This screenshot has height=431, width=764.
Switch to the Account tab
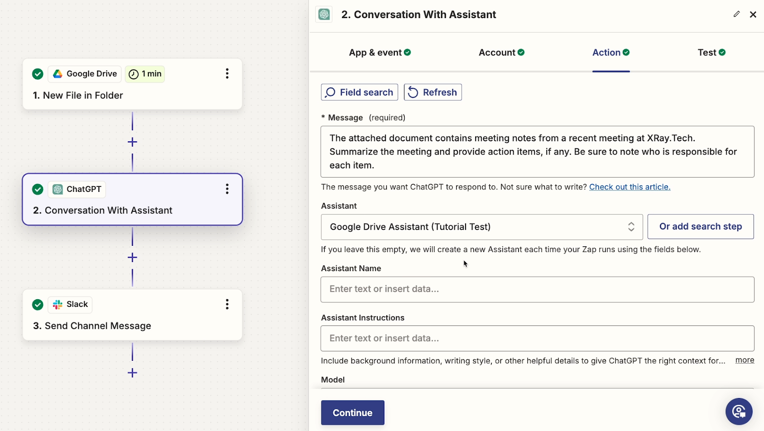[x=501, y=53]
